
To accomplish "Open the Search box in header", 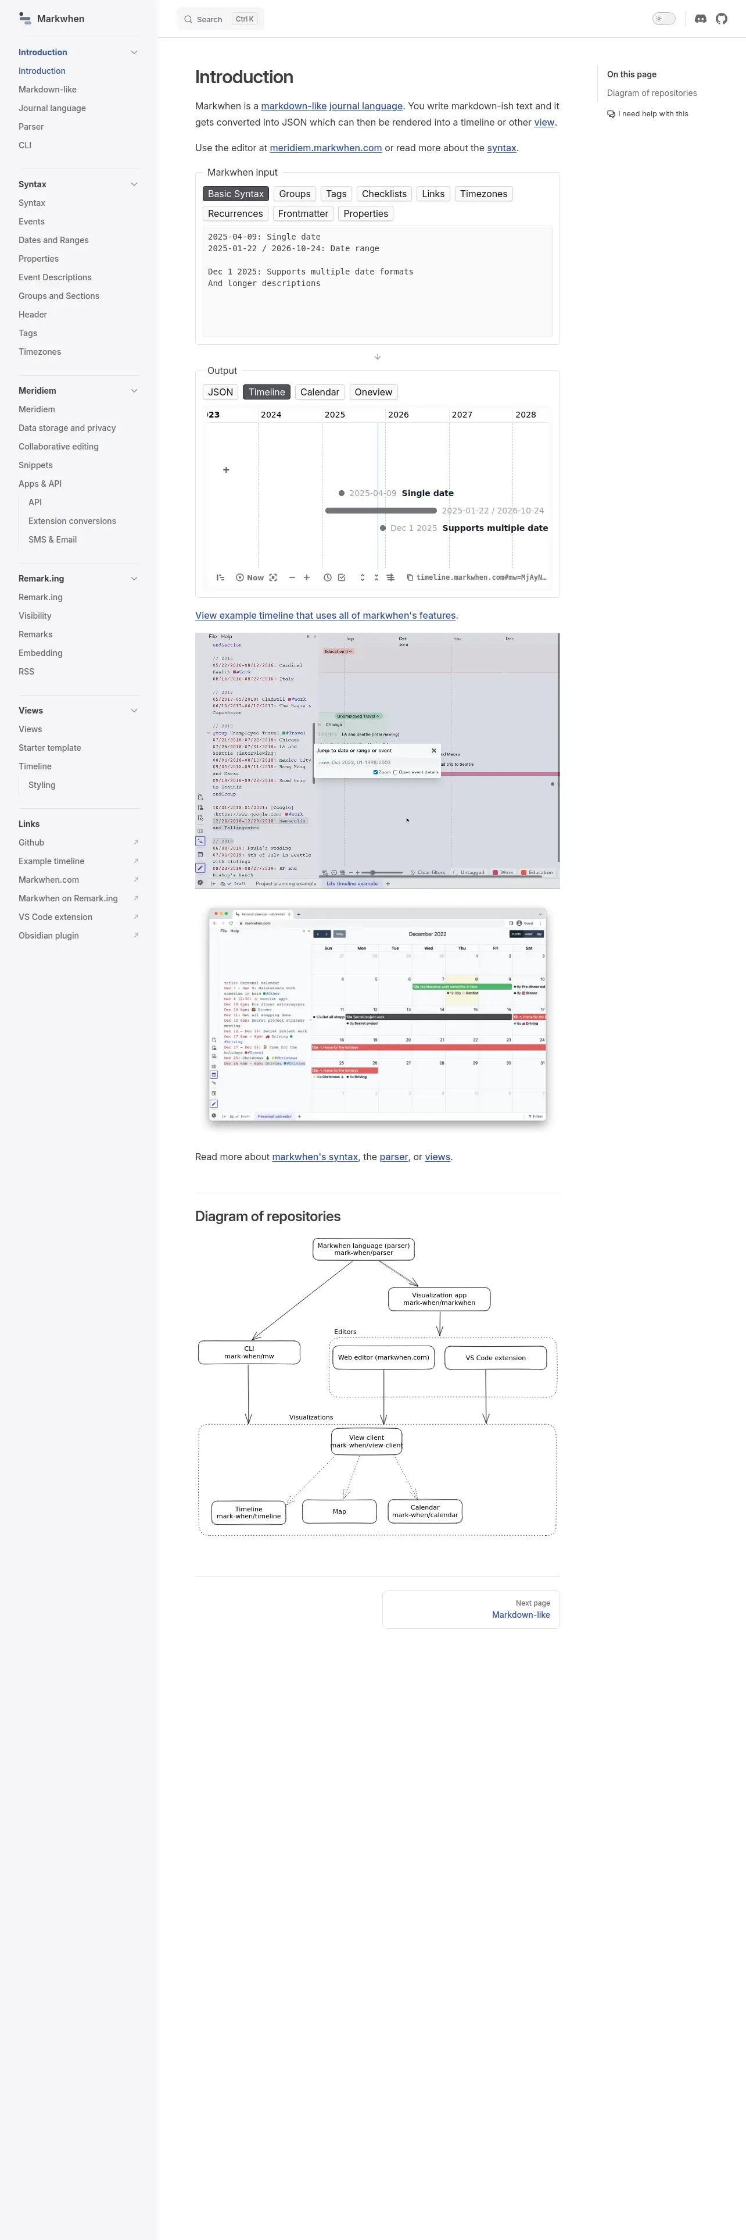I will [221, 19].
